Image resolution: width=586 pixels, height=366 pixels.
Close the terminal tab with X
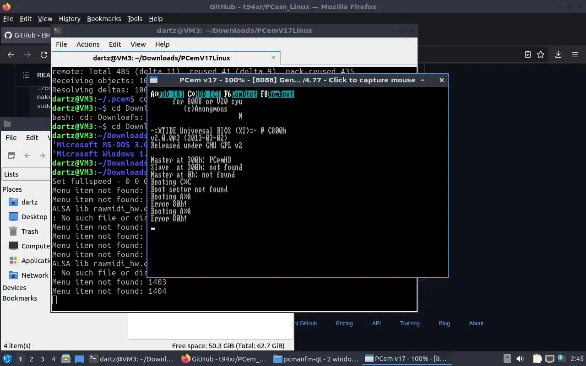tap(273, 58)
